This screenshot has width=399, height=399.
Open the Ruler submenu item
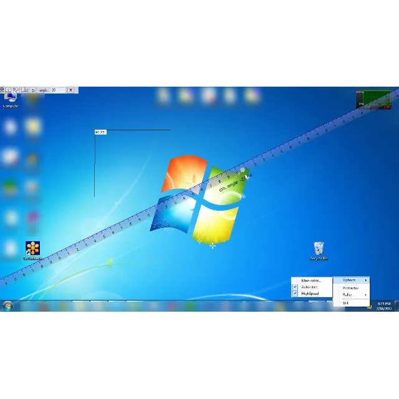click(x=351, y=295)
